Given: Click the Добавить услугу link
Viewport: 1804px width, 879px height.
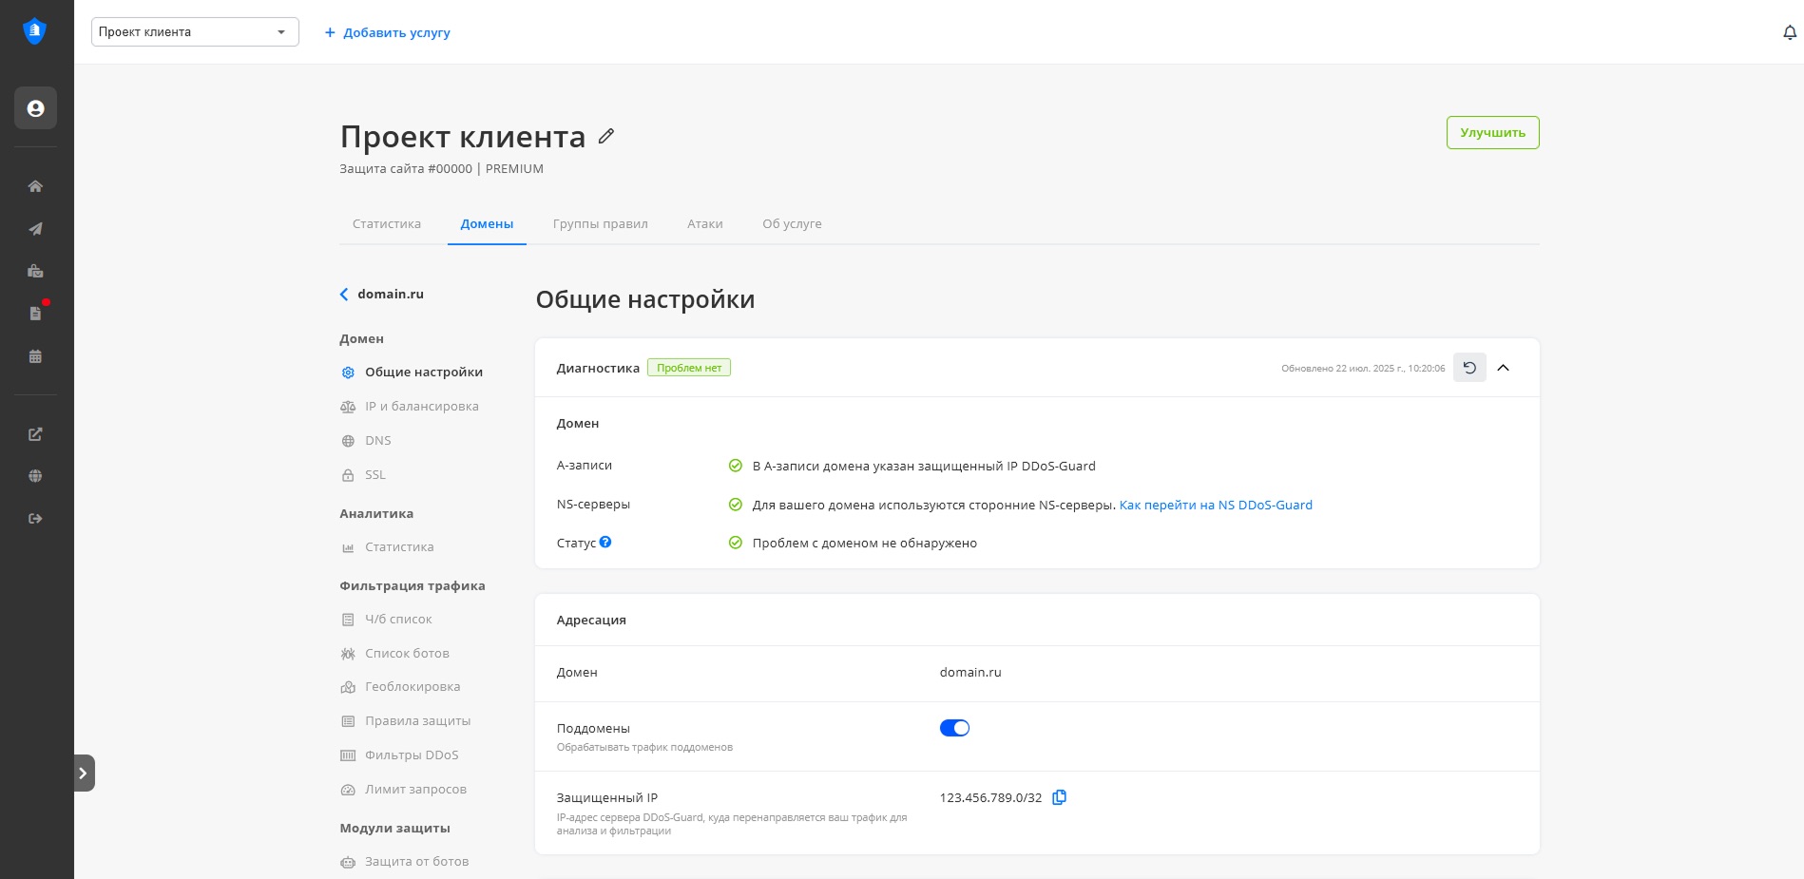Looking at the screenshot, I should pos(388,32).
